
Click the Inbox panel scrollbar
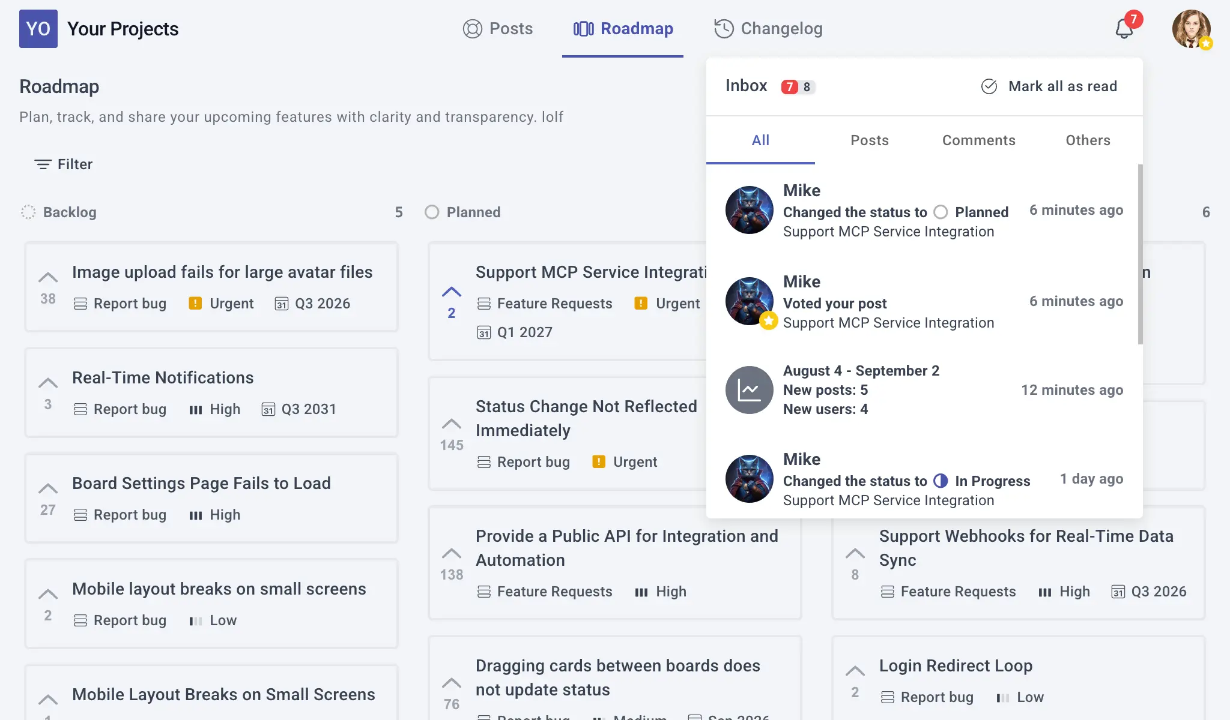click(x=1140, y=254)
